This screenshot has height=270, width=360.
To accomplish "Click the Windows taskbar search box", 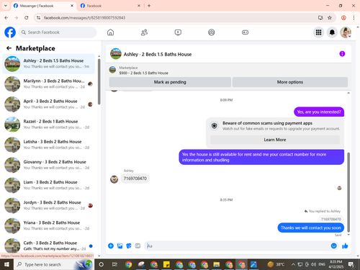I will coord(54,264).
